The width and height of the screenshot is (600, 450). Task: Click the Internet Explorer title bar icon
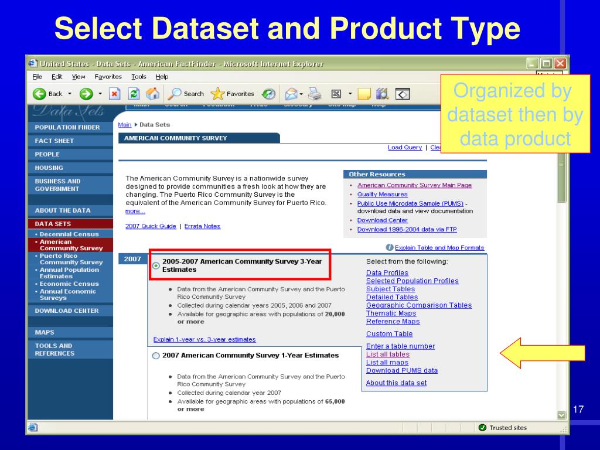pyautogui.click(x=33, y=63)
